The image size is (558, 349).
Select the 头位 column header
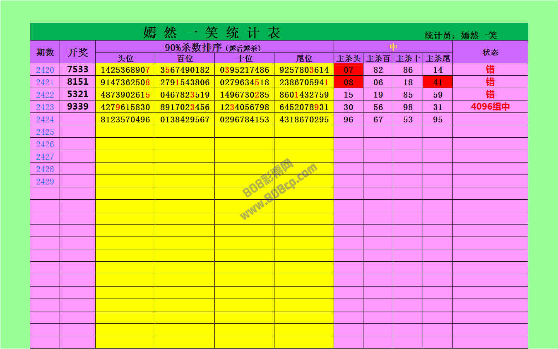125,59
